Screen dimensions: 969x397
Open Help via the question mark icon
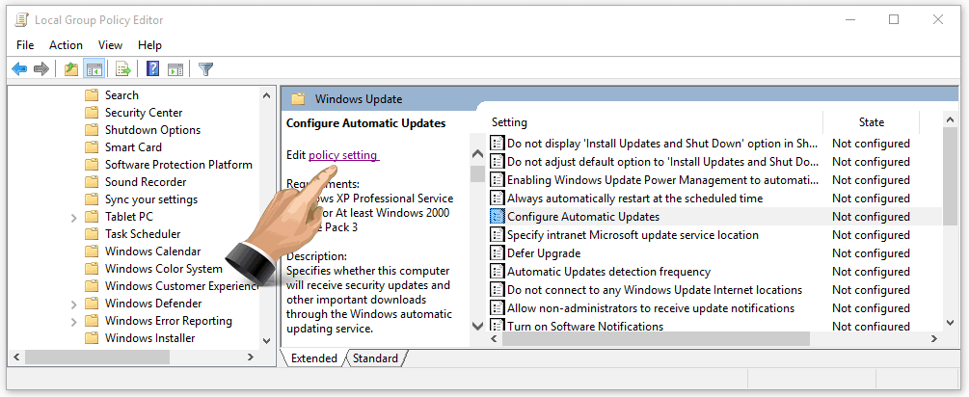(152, 68)
